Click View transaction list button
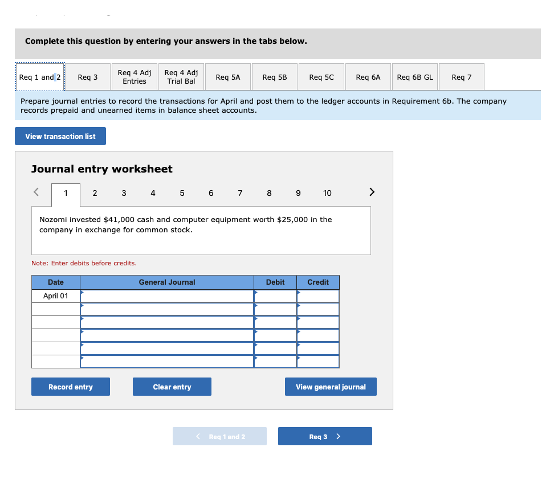This screenshot has height=480, width=558. point(60,136)
